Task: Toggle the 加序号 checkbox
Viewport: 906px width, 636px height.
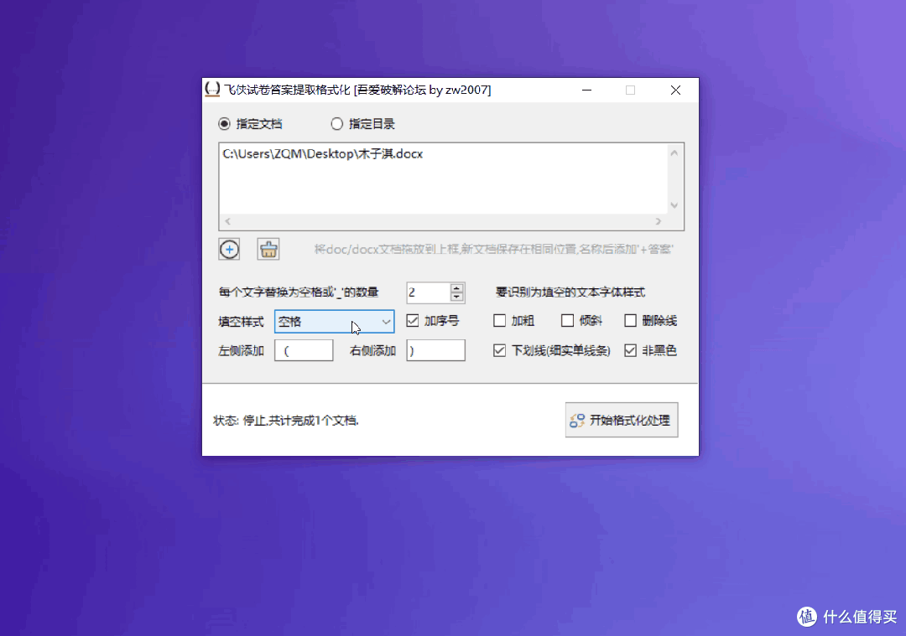Action: 413,320
